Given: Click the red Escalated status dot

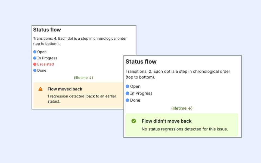Looking at the screenshot, I should 35,64.
